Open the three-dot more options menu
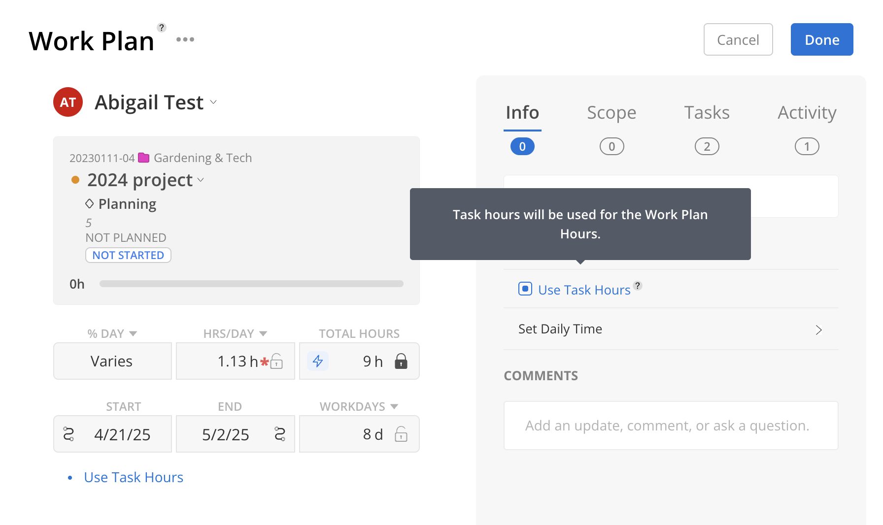Screen dimensions: 883x525 pos(185,39)
